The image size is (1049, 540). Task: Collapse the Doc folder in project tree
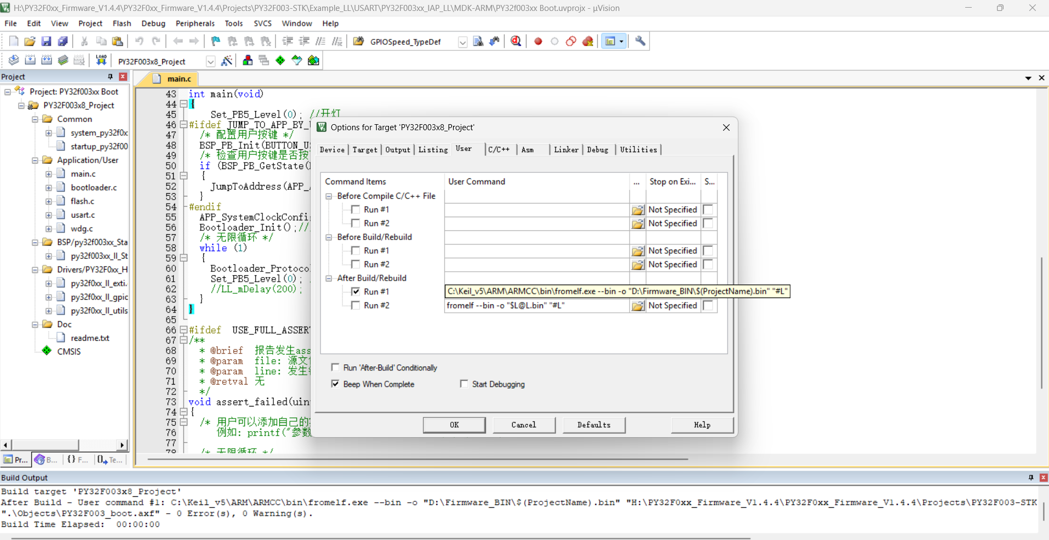click(x=35, y=324)
